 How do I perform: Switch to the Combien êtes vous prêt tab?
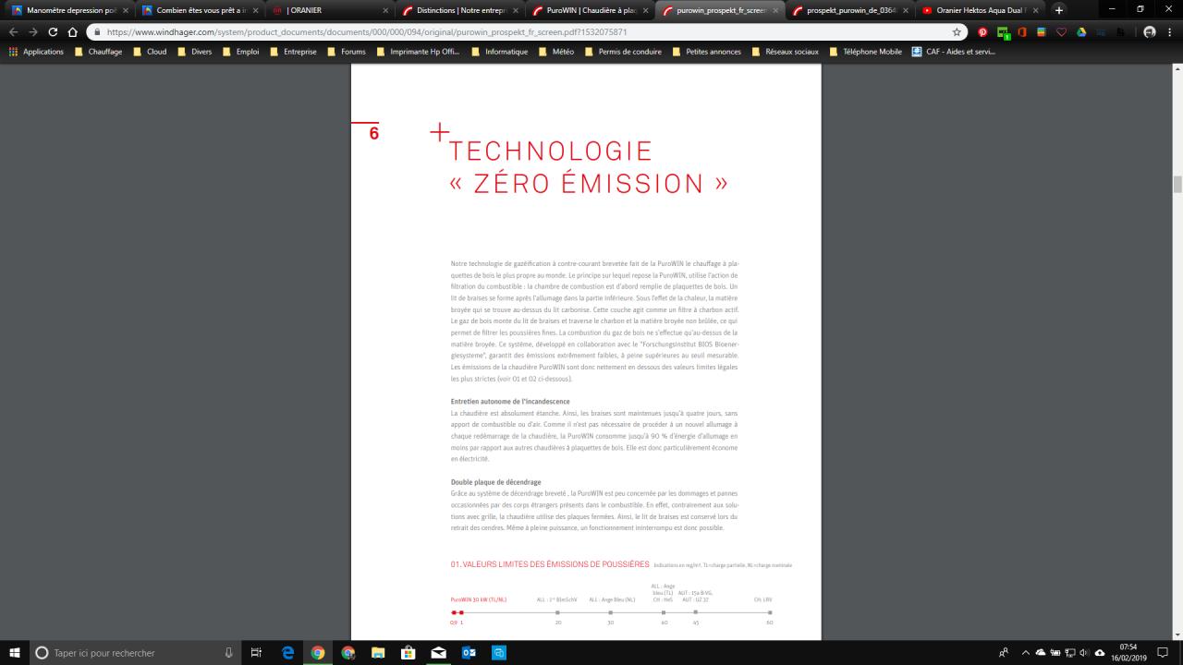pos(199,10)
